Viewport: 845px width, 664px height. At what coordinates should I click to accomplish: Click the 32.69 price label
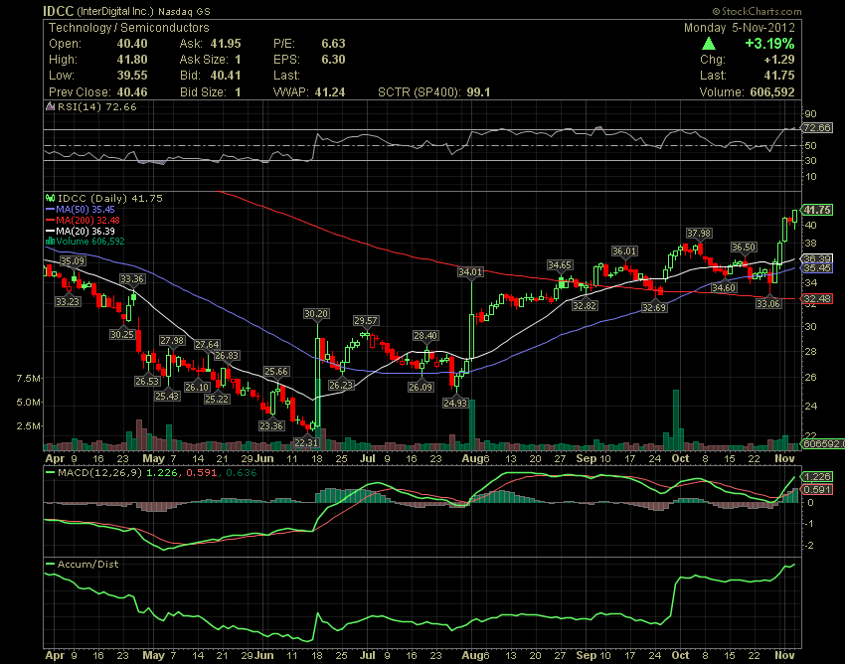pyautogui.click(x=654, y=308)
